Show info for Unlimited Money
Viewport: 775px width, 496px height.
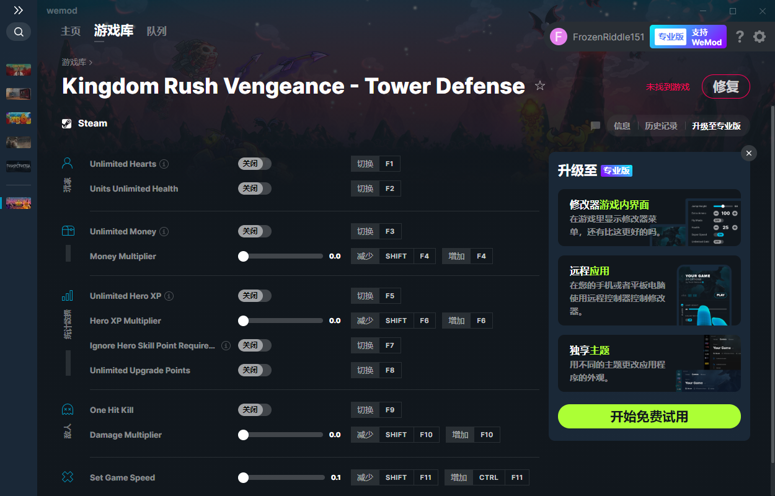(x=164, y=231)
